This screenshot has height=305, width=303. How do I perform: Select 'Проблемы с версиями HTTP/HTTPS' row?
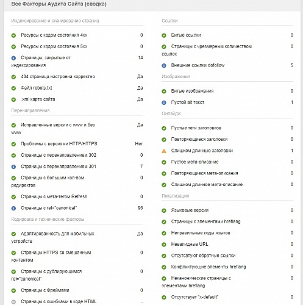click(77, 144)
